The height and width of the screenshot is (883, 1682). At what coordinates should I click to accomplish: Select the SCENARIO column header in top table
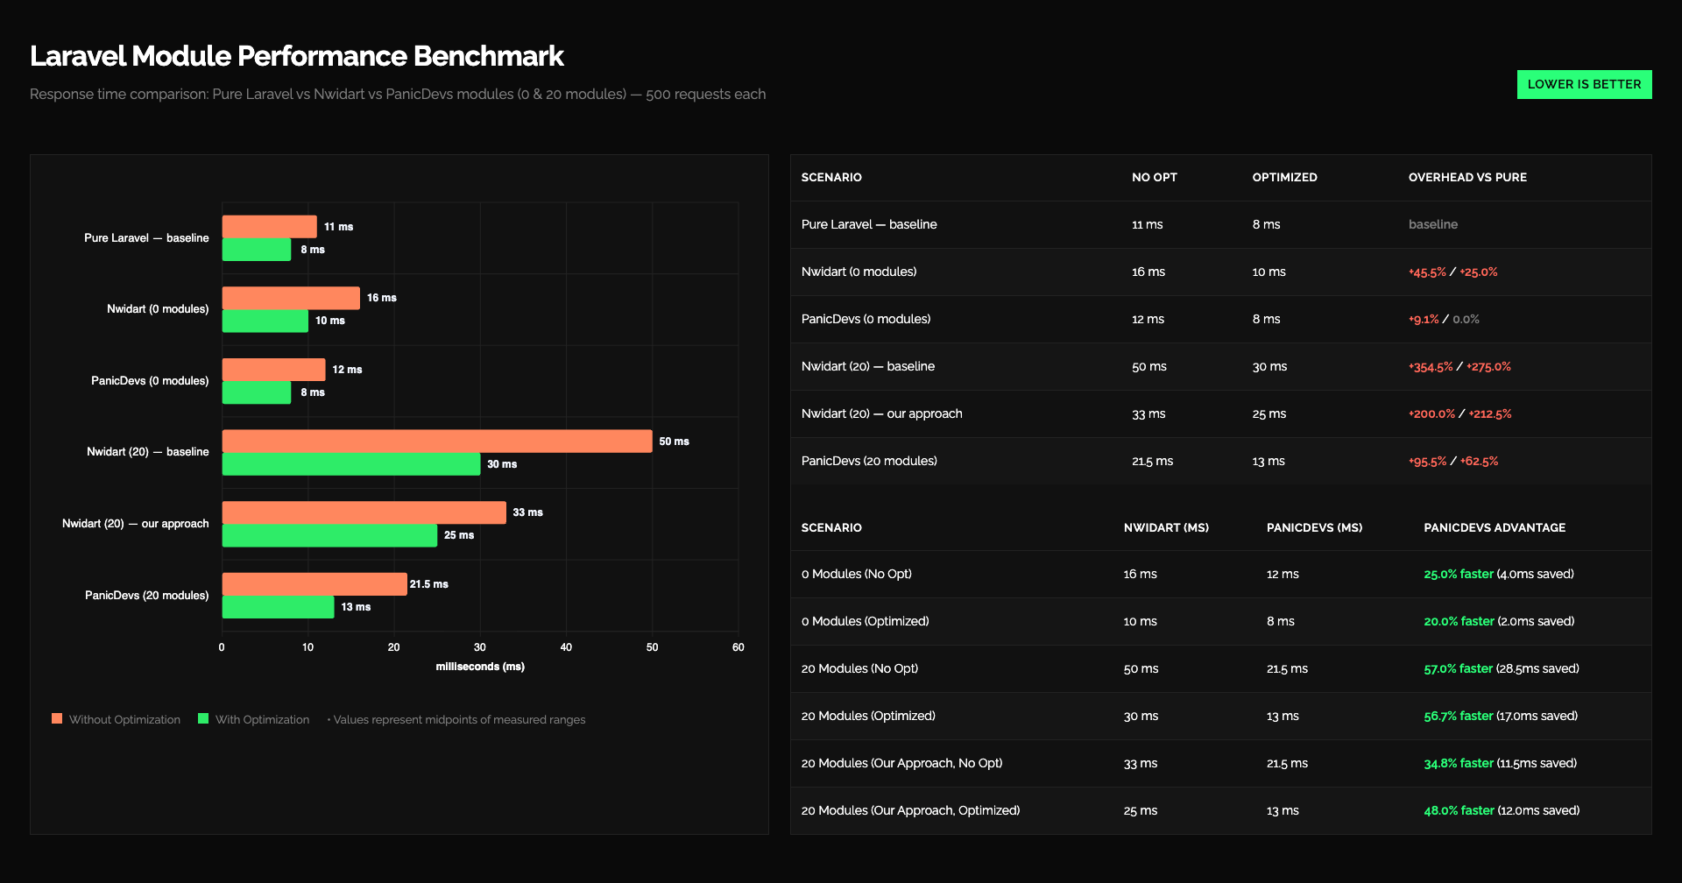pos(831,177)
